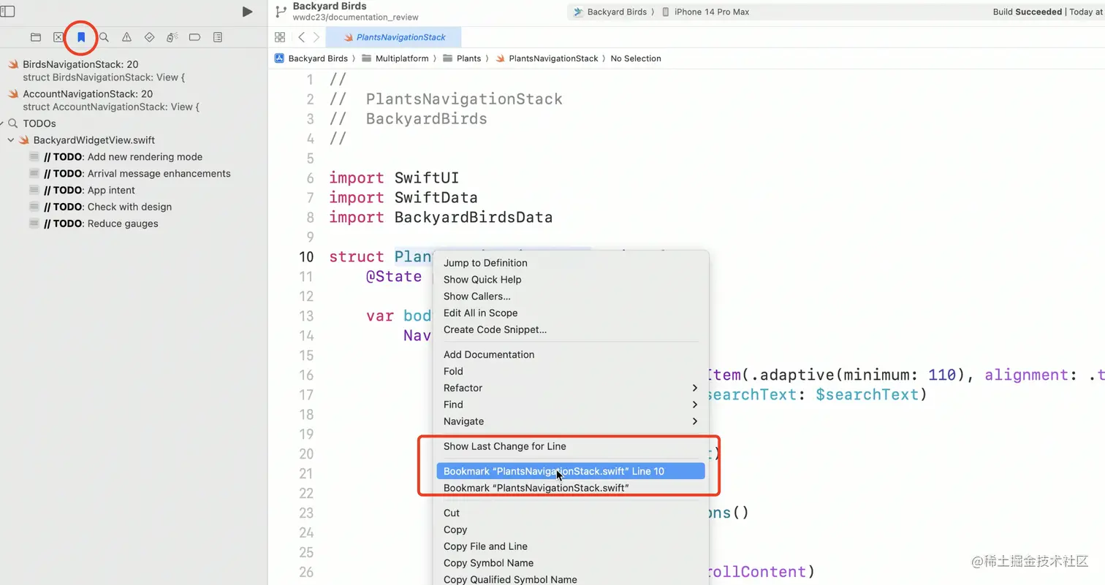The image size is (1105, 585).
Task: Open the Debug navigator icon
Action: [172, 37]
